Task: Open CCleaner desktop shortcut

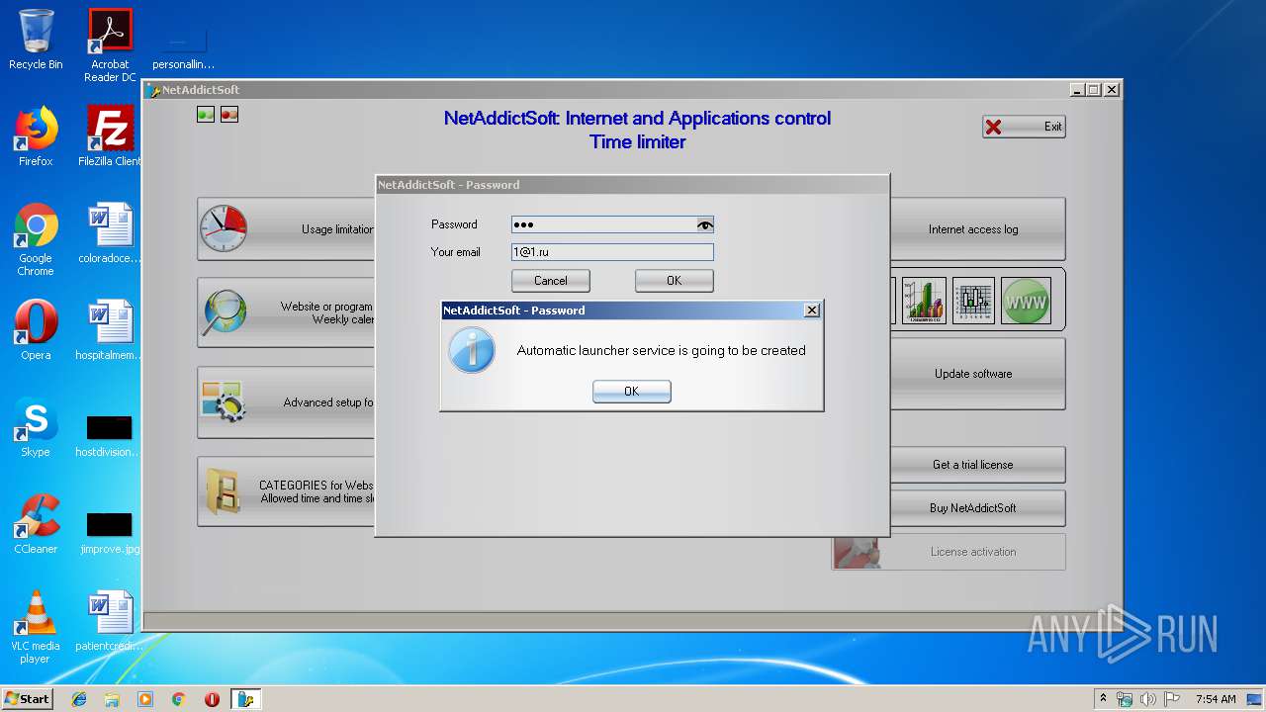Action: pyautogui.click(x=36, y=524)
